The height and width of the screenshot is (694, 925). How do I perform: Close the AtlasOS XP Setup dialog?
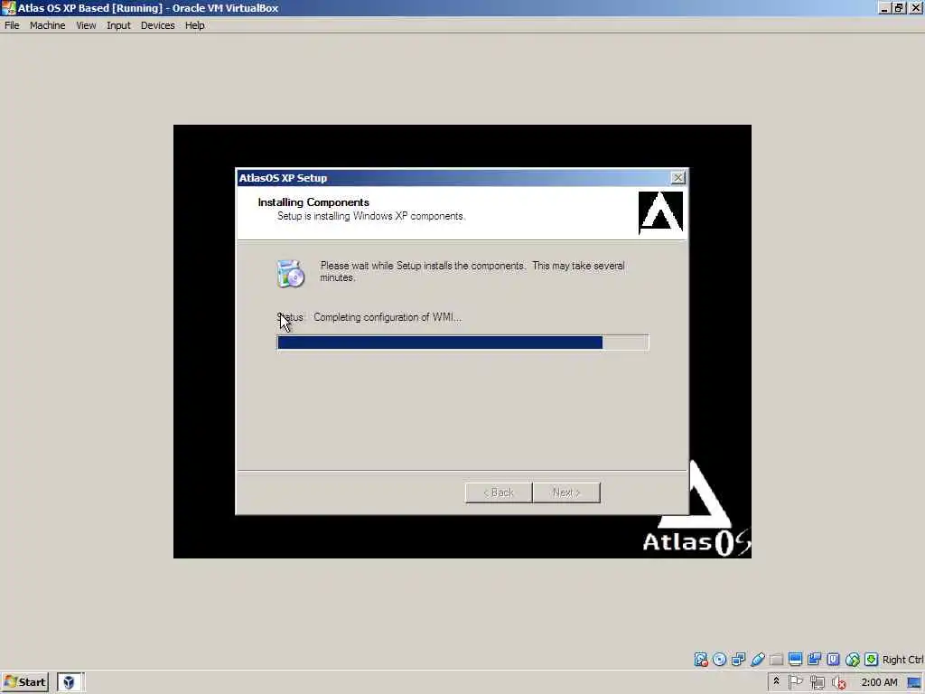(677, 178)
